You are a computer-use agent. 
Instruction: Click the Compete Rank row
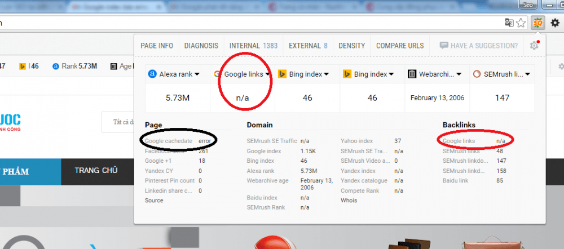[x=372, y=191]
